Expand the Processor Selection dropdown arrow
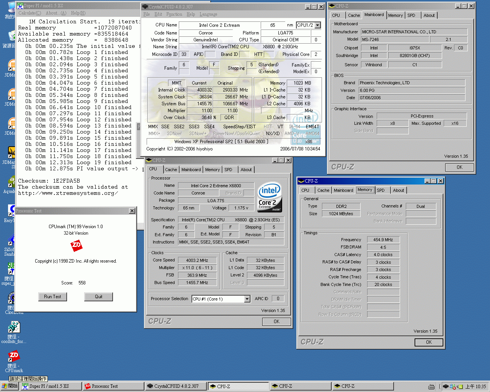Image resolution: width=490 pixels, height=392 pixels. point(247,299)
